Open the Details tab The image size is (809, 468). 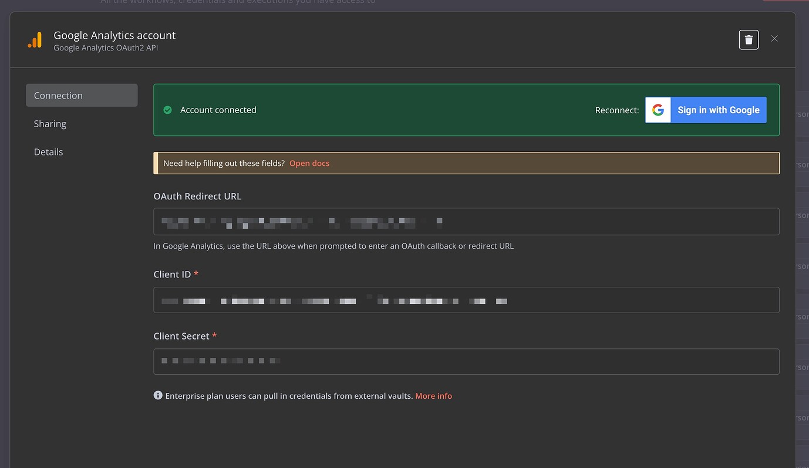click(48, 152)
